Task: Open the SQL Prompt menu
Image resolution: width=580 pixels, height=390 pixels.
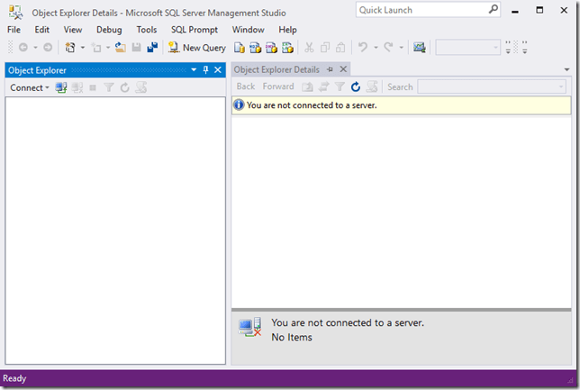Action: click(195, 30)
